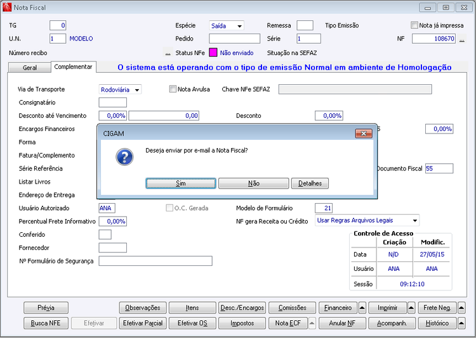Click the blue question mark dialog icon
476x338 pixels.
124,157
